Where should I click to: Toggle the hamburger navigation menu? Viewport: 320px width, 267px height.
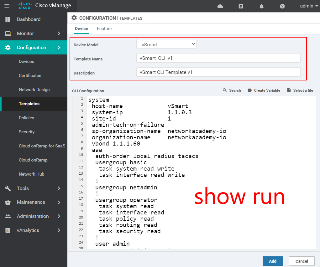[7, 6]
